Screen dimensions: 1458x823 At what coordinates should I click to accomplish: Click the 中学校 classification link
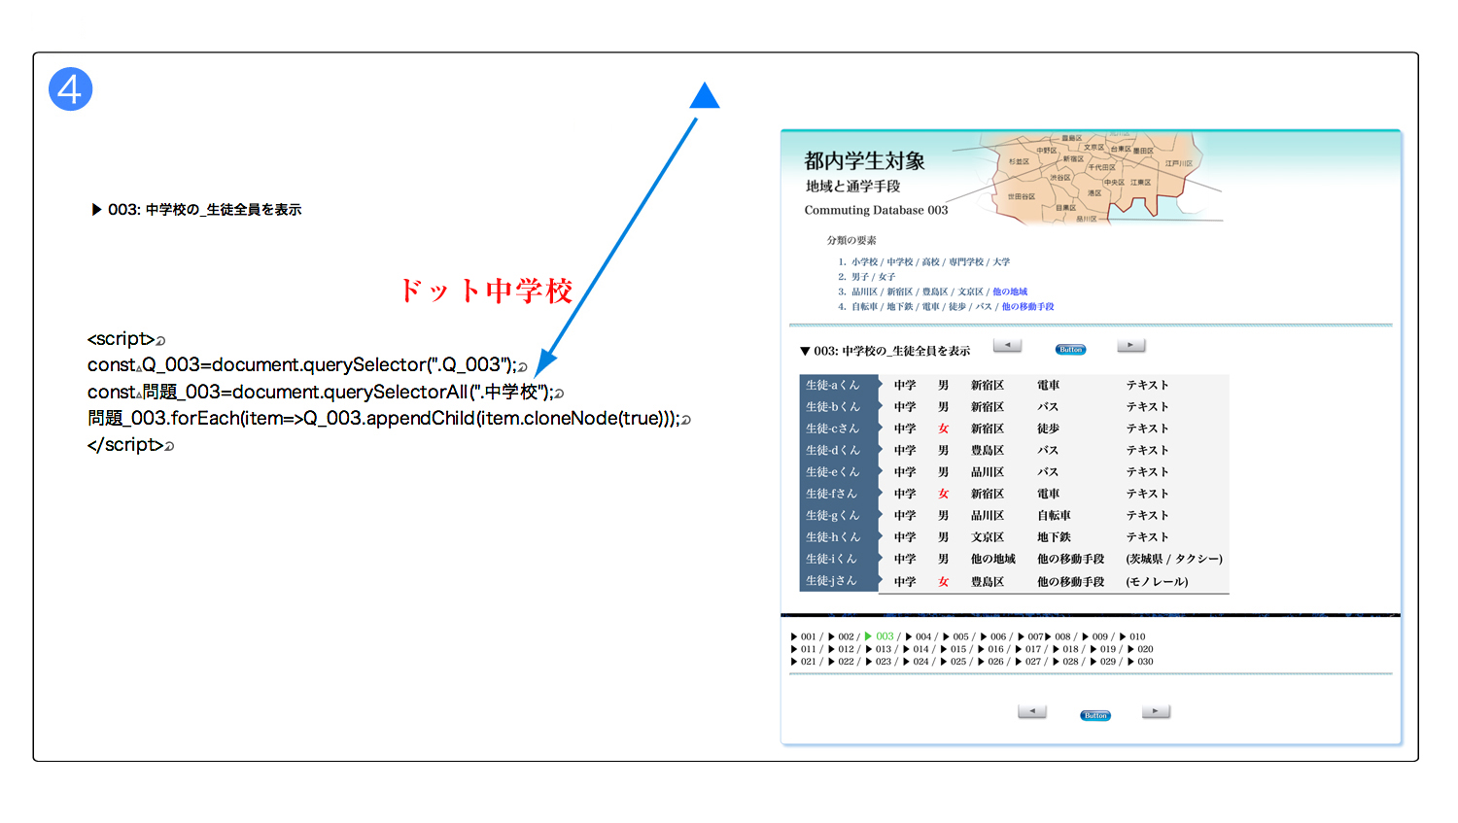click(899, 262)
